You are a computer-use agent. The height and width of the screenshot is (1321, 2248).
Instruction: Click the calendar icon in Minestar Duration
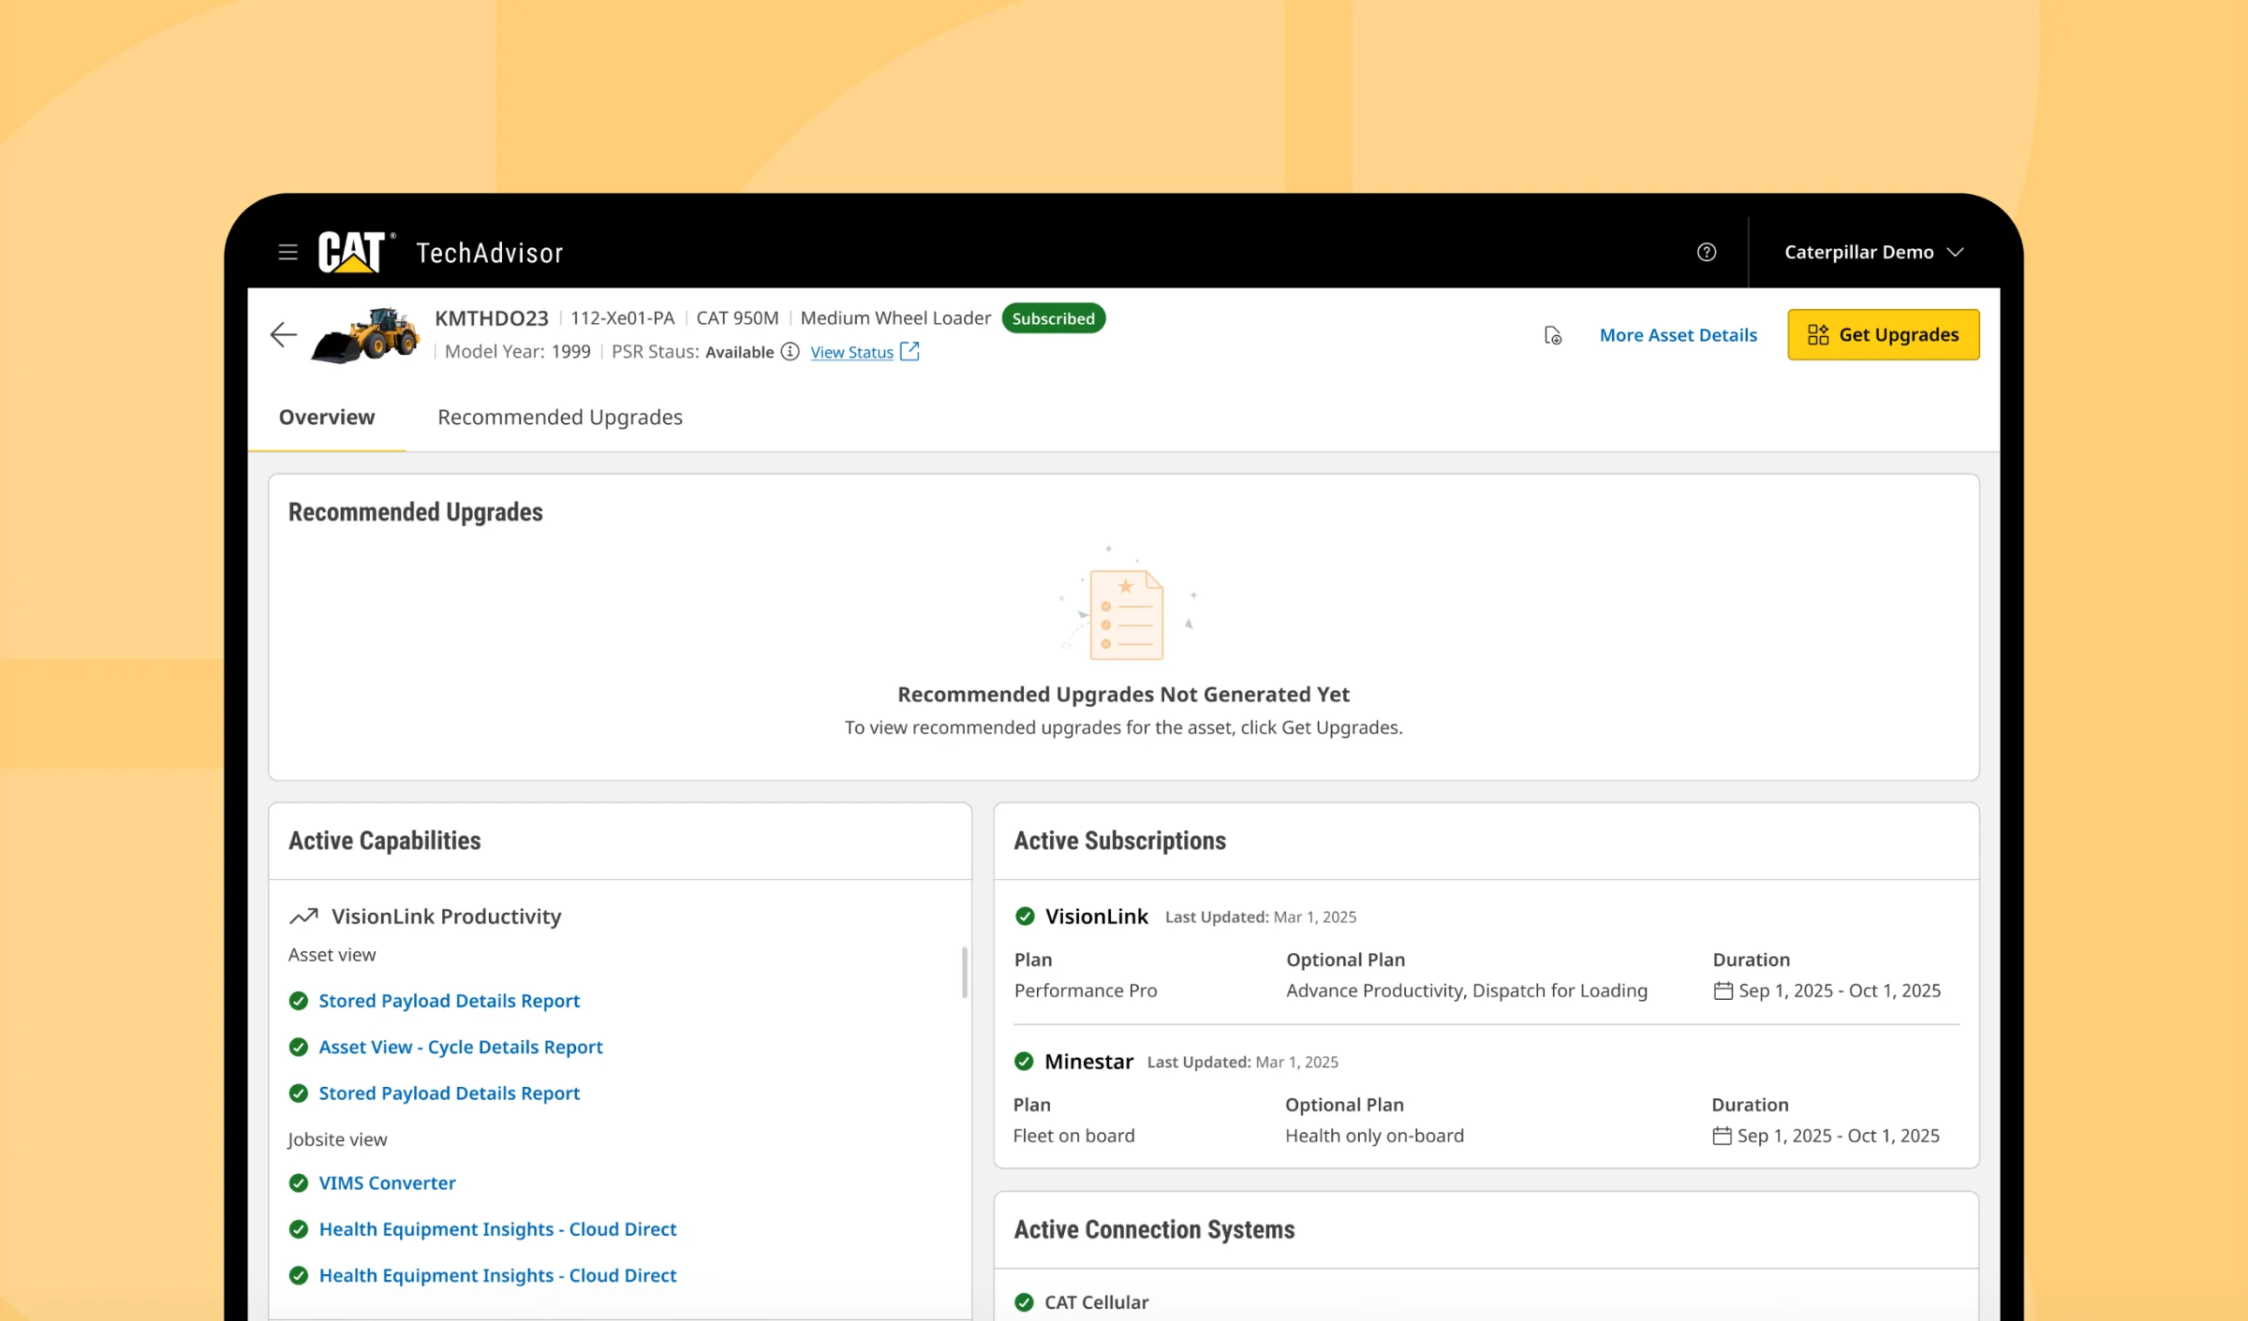point(1722,1136)
